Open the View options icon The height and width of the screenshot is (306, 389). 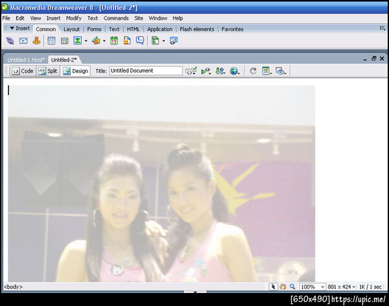coord(266,71)
